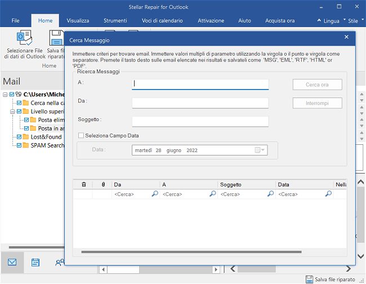Toggle checkbox for Posta in arrivo folder

[26, 128]
